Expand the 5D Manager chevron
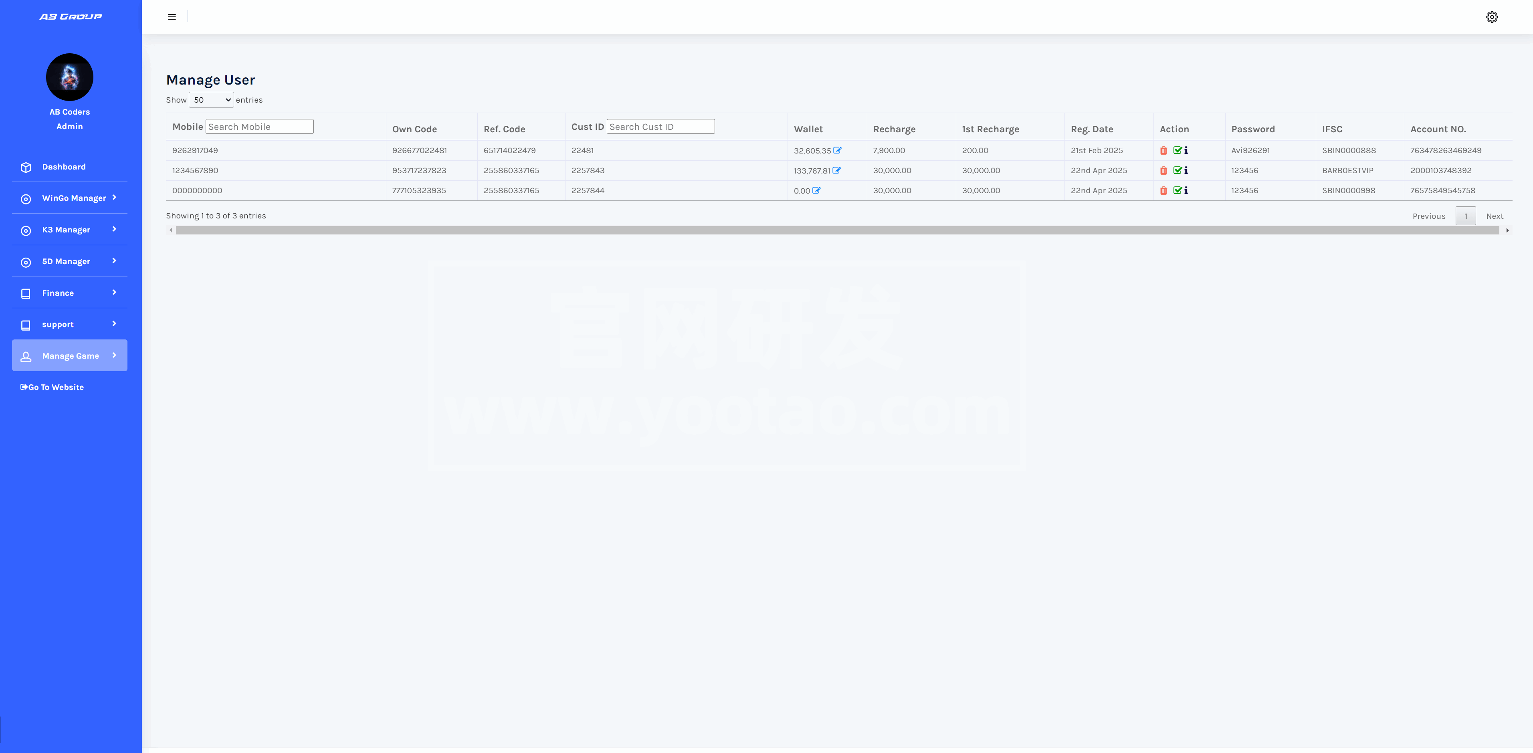 tap(114, 260)
